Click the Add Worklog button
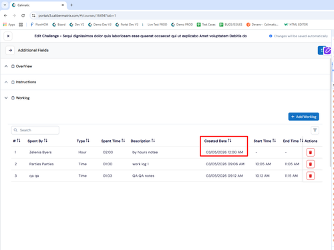Image resolution: width=334 pixels, height=250 pixels. (x=304, y=117)
